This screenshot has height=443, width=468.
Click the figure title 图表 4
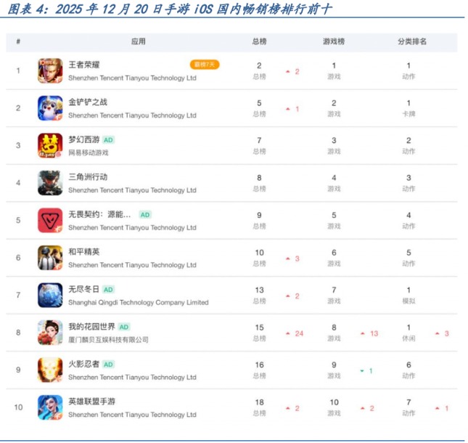pos(169,9)
